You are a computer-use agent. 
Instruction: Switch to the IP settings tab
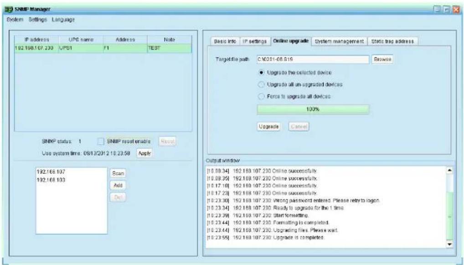tap(255, 42)
